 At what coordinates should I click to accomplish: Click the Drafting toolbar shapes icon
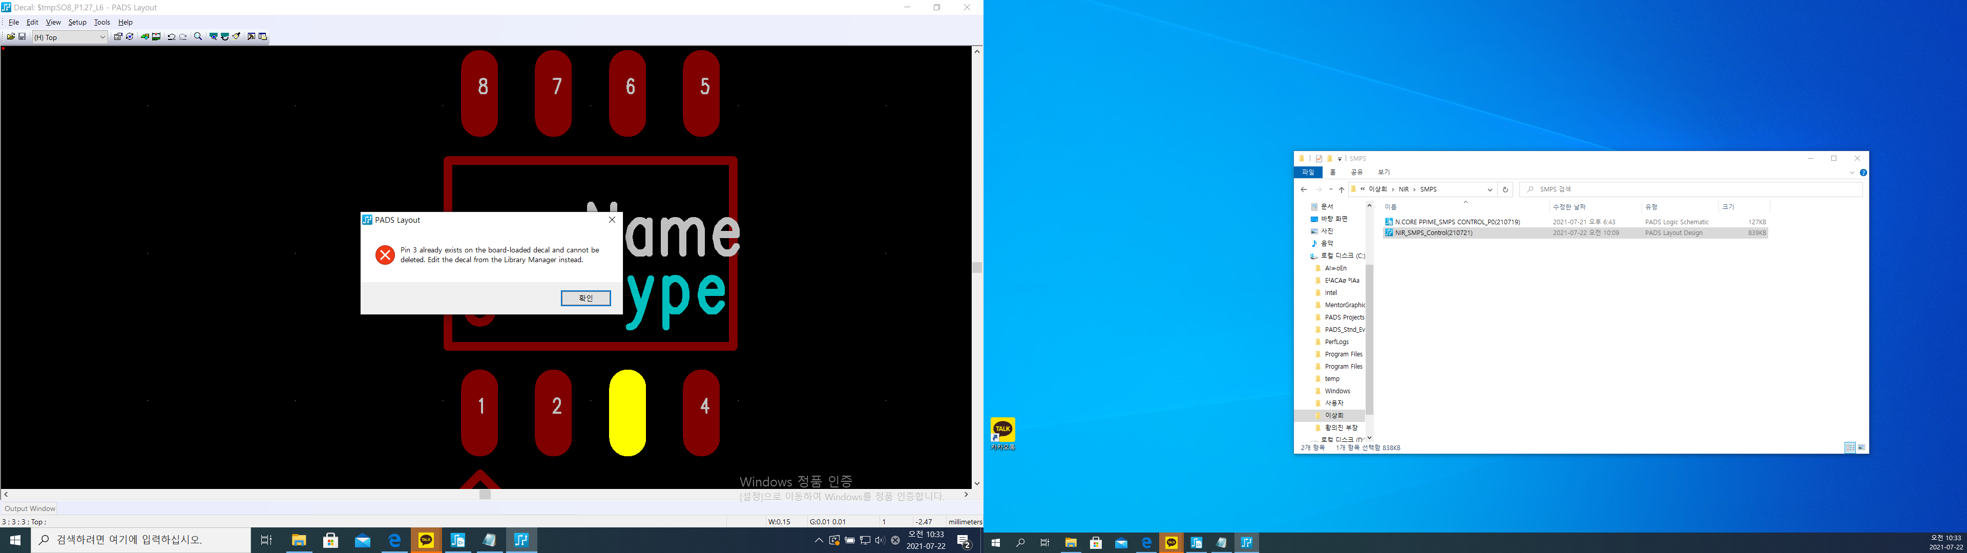tap(144, 37)
